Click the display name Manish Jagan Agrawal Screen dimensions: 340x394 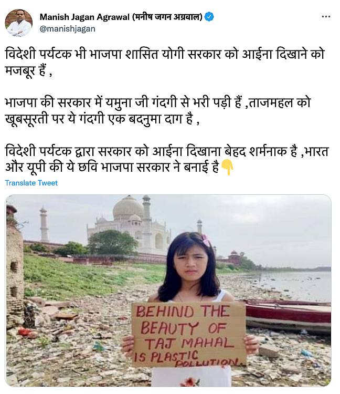(84, 17)
